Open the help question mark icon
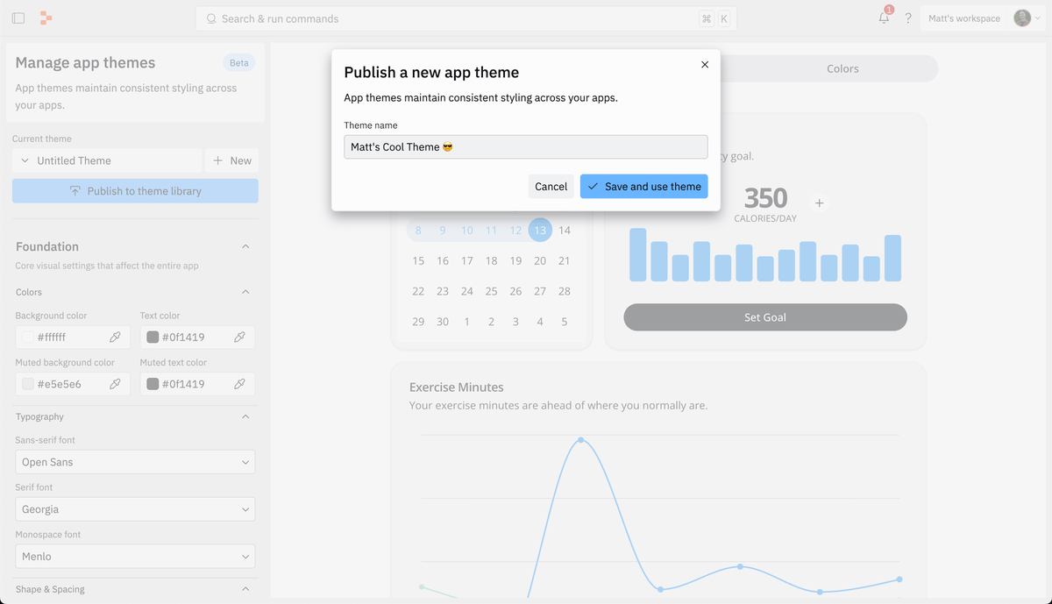The image size is (1052, 604). (x=908, y=18)
